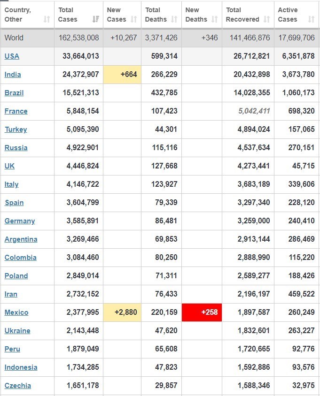320x396 pixels.
Task: Open Russia statistics link
Action: pyautogui.click(x=16, y=148)
